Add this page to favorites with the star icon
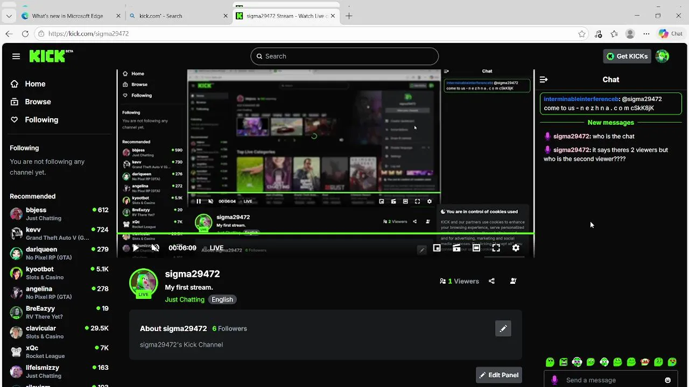This screenshot has width=689, height=387. 582,34
